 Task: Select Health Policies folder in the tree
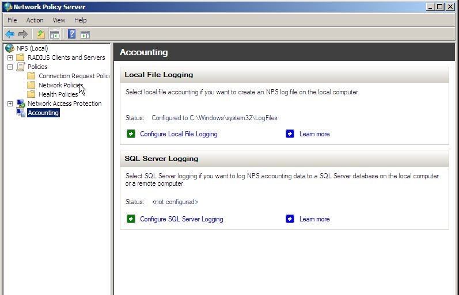(x=58, y=94)
